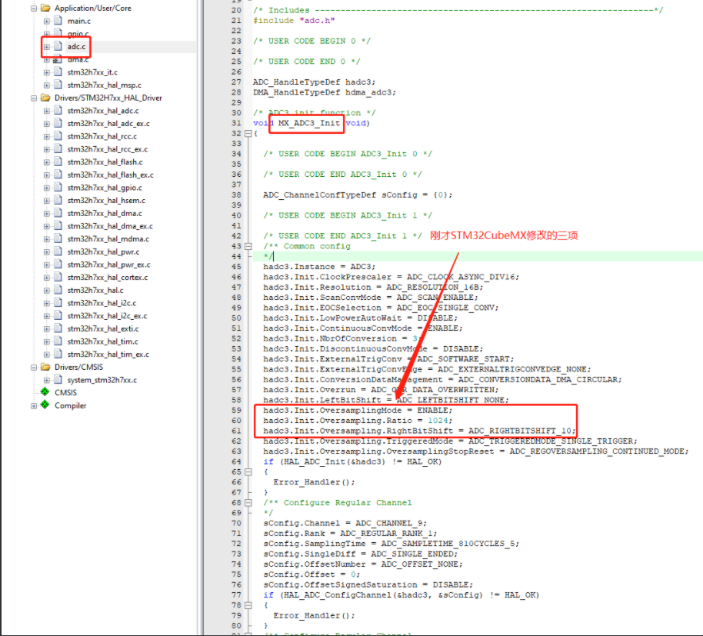The width and height of the screenshot is (703, 636).
Task: Click the Drivers/STM32H7xx_HAL_Driver folder icon
Action: [x=44, y=98]
